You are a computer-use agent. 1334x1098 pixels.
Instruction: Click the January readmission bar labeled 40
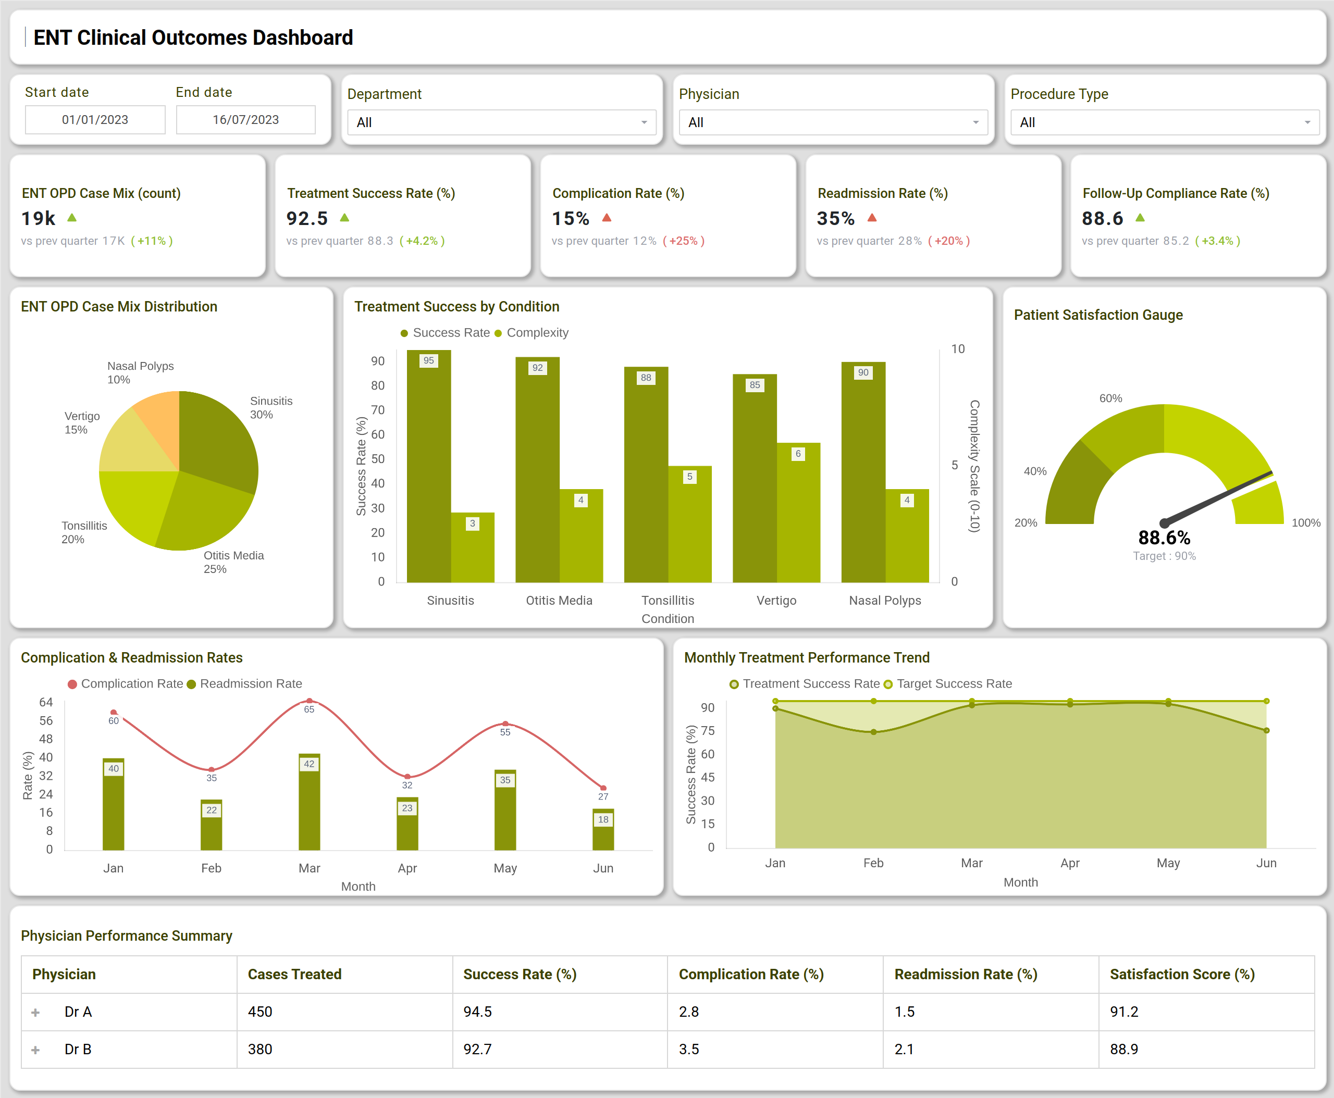click(113, 804)
